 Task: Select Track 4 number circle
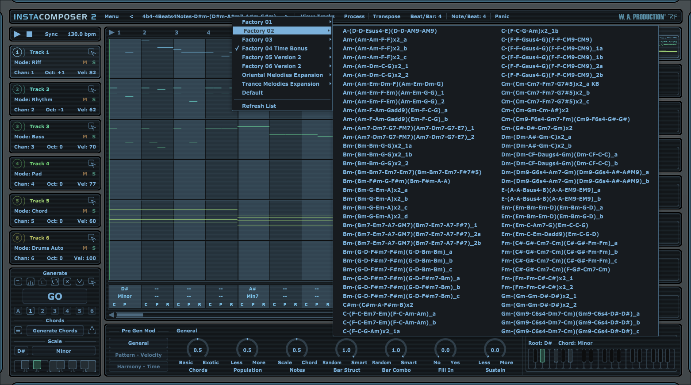(17, 164)
